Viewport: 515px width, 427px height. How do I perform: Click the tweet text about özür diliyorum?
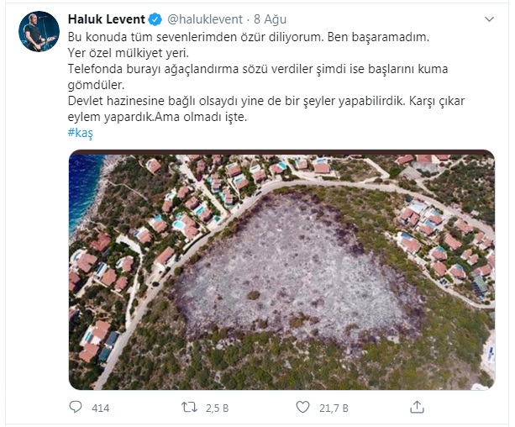tap(249, 37)
